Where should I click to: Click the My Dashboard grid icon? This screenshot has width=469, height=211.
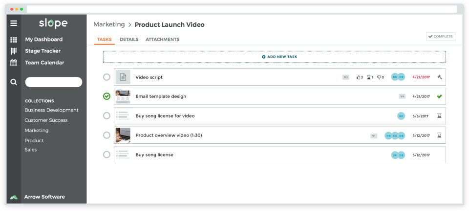14,39
